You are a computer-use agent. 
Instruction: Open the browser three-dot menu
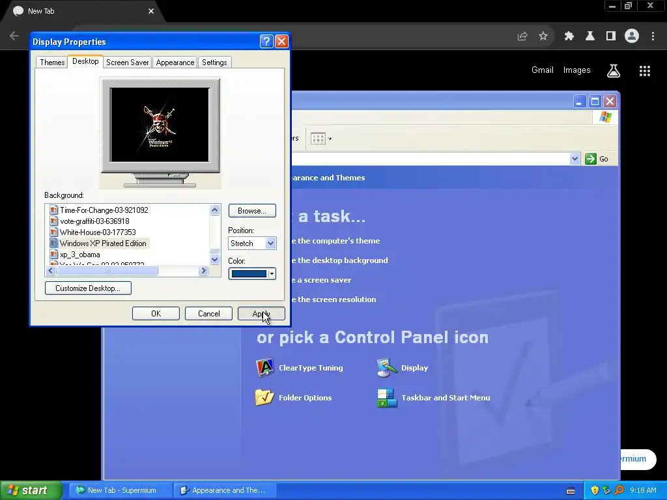[x=653, y=36]
